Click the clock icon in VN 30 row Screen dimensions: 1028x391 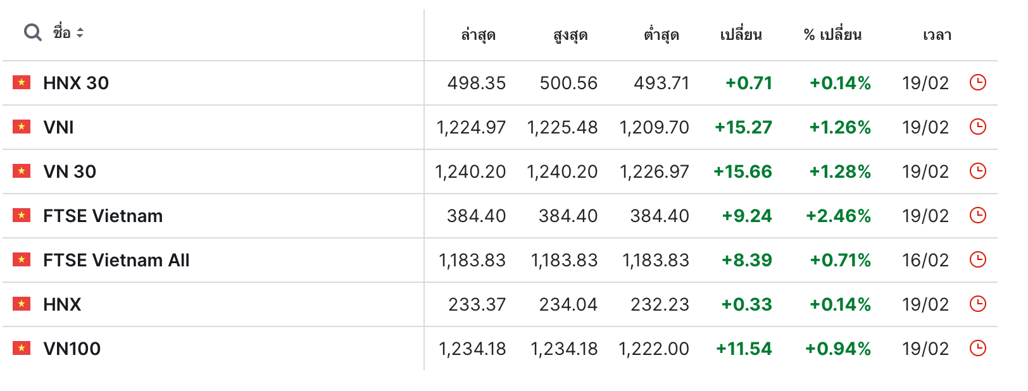[978, 171]
